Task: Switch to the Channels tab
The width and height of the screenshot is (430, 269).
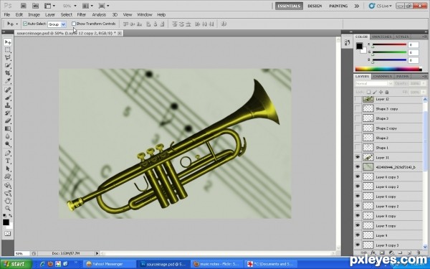Action: coord(382,76)
